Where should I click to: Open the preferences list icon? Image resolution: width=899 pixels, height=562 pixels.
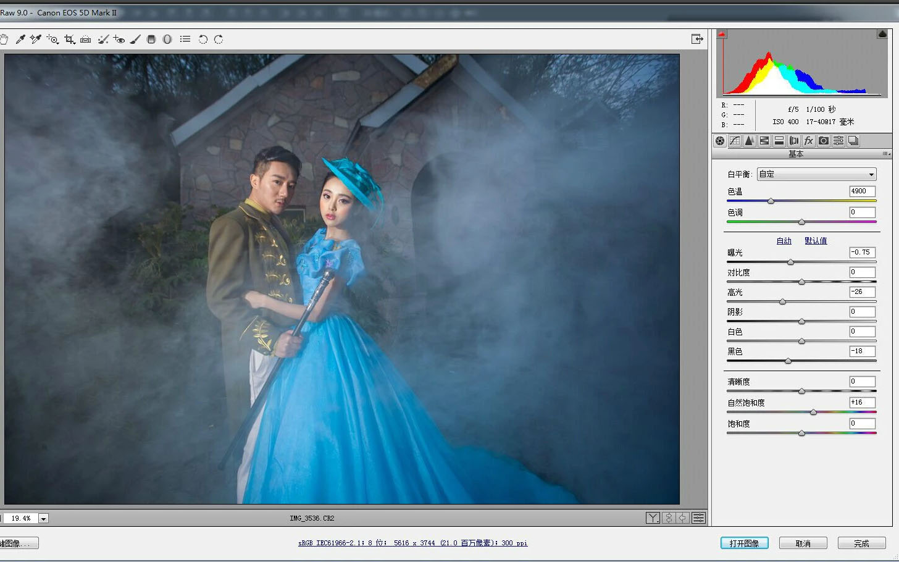point(185,39)
